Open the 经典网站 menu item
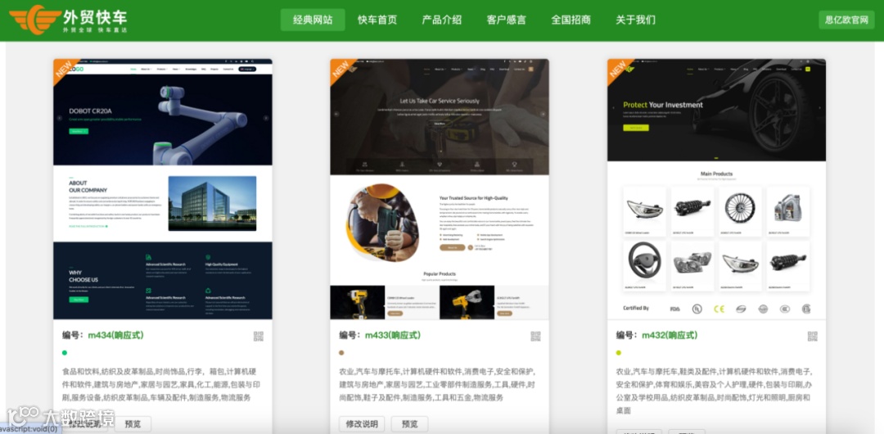 pyautogui.click(x=313, y=20)
